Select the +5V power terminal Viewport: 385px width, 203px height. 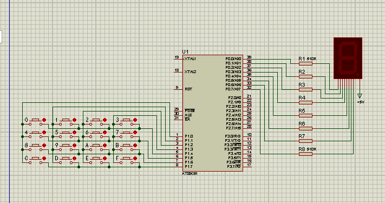point(360,96)
